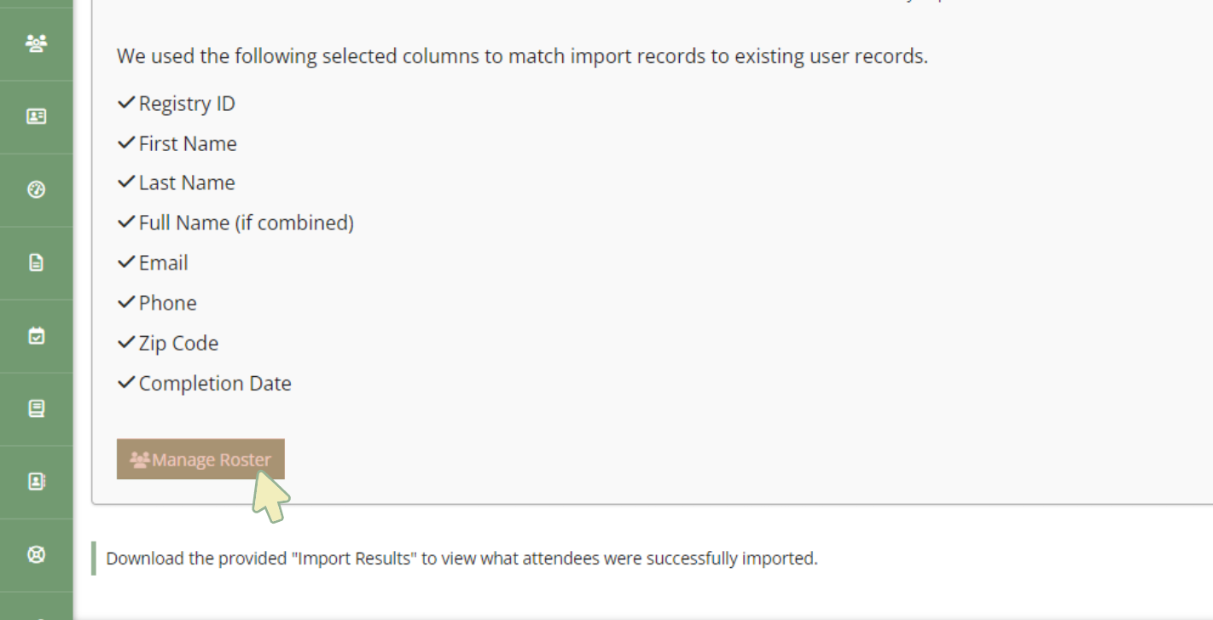Open the address book sidebar icon
1213x620 pixels.
[36, 482]
